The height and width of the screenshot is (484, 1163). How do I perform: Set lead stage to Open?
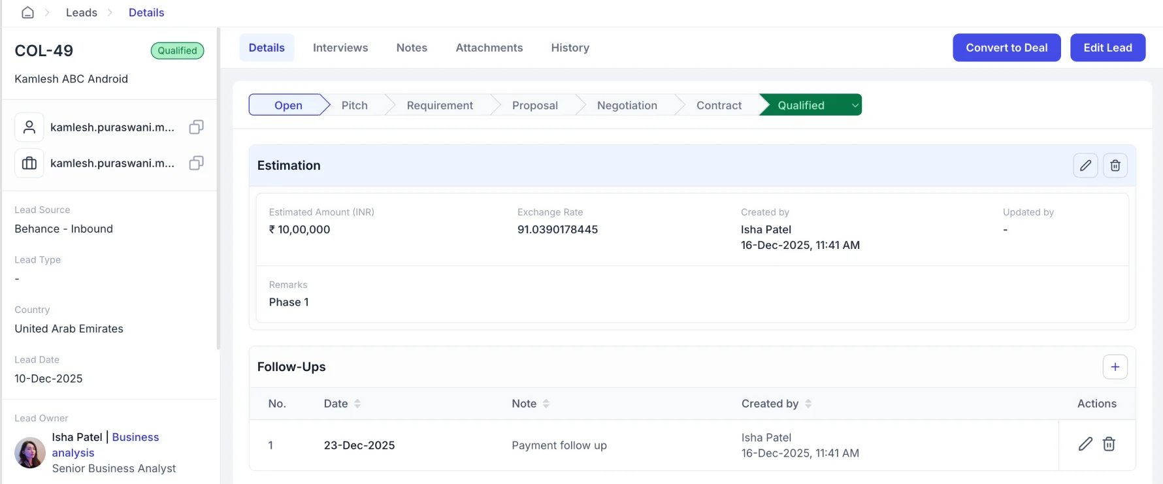tap(288, 105)
